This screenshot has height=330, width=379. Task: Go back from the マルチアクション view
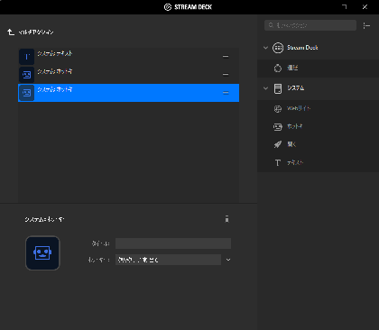(11, 32)
